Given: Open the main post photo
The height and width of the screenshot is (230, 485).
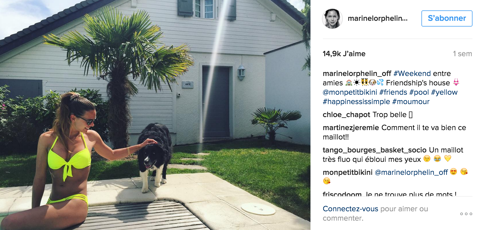Looking at the screenshot, I should (155, 115).
